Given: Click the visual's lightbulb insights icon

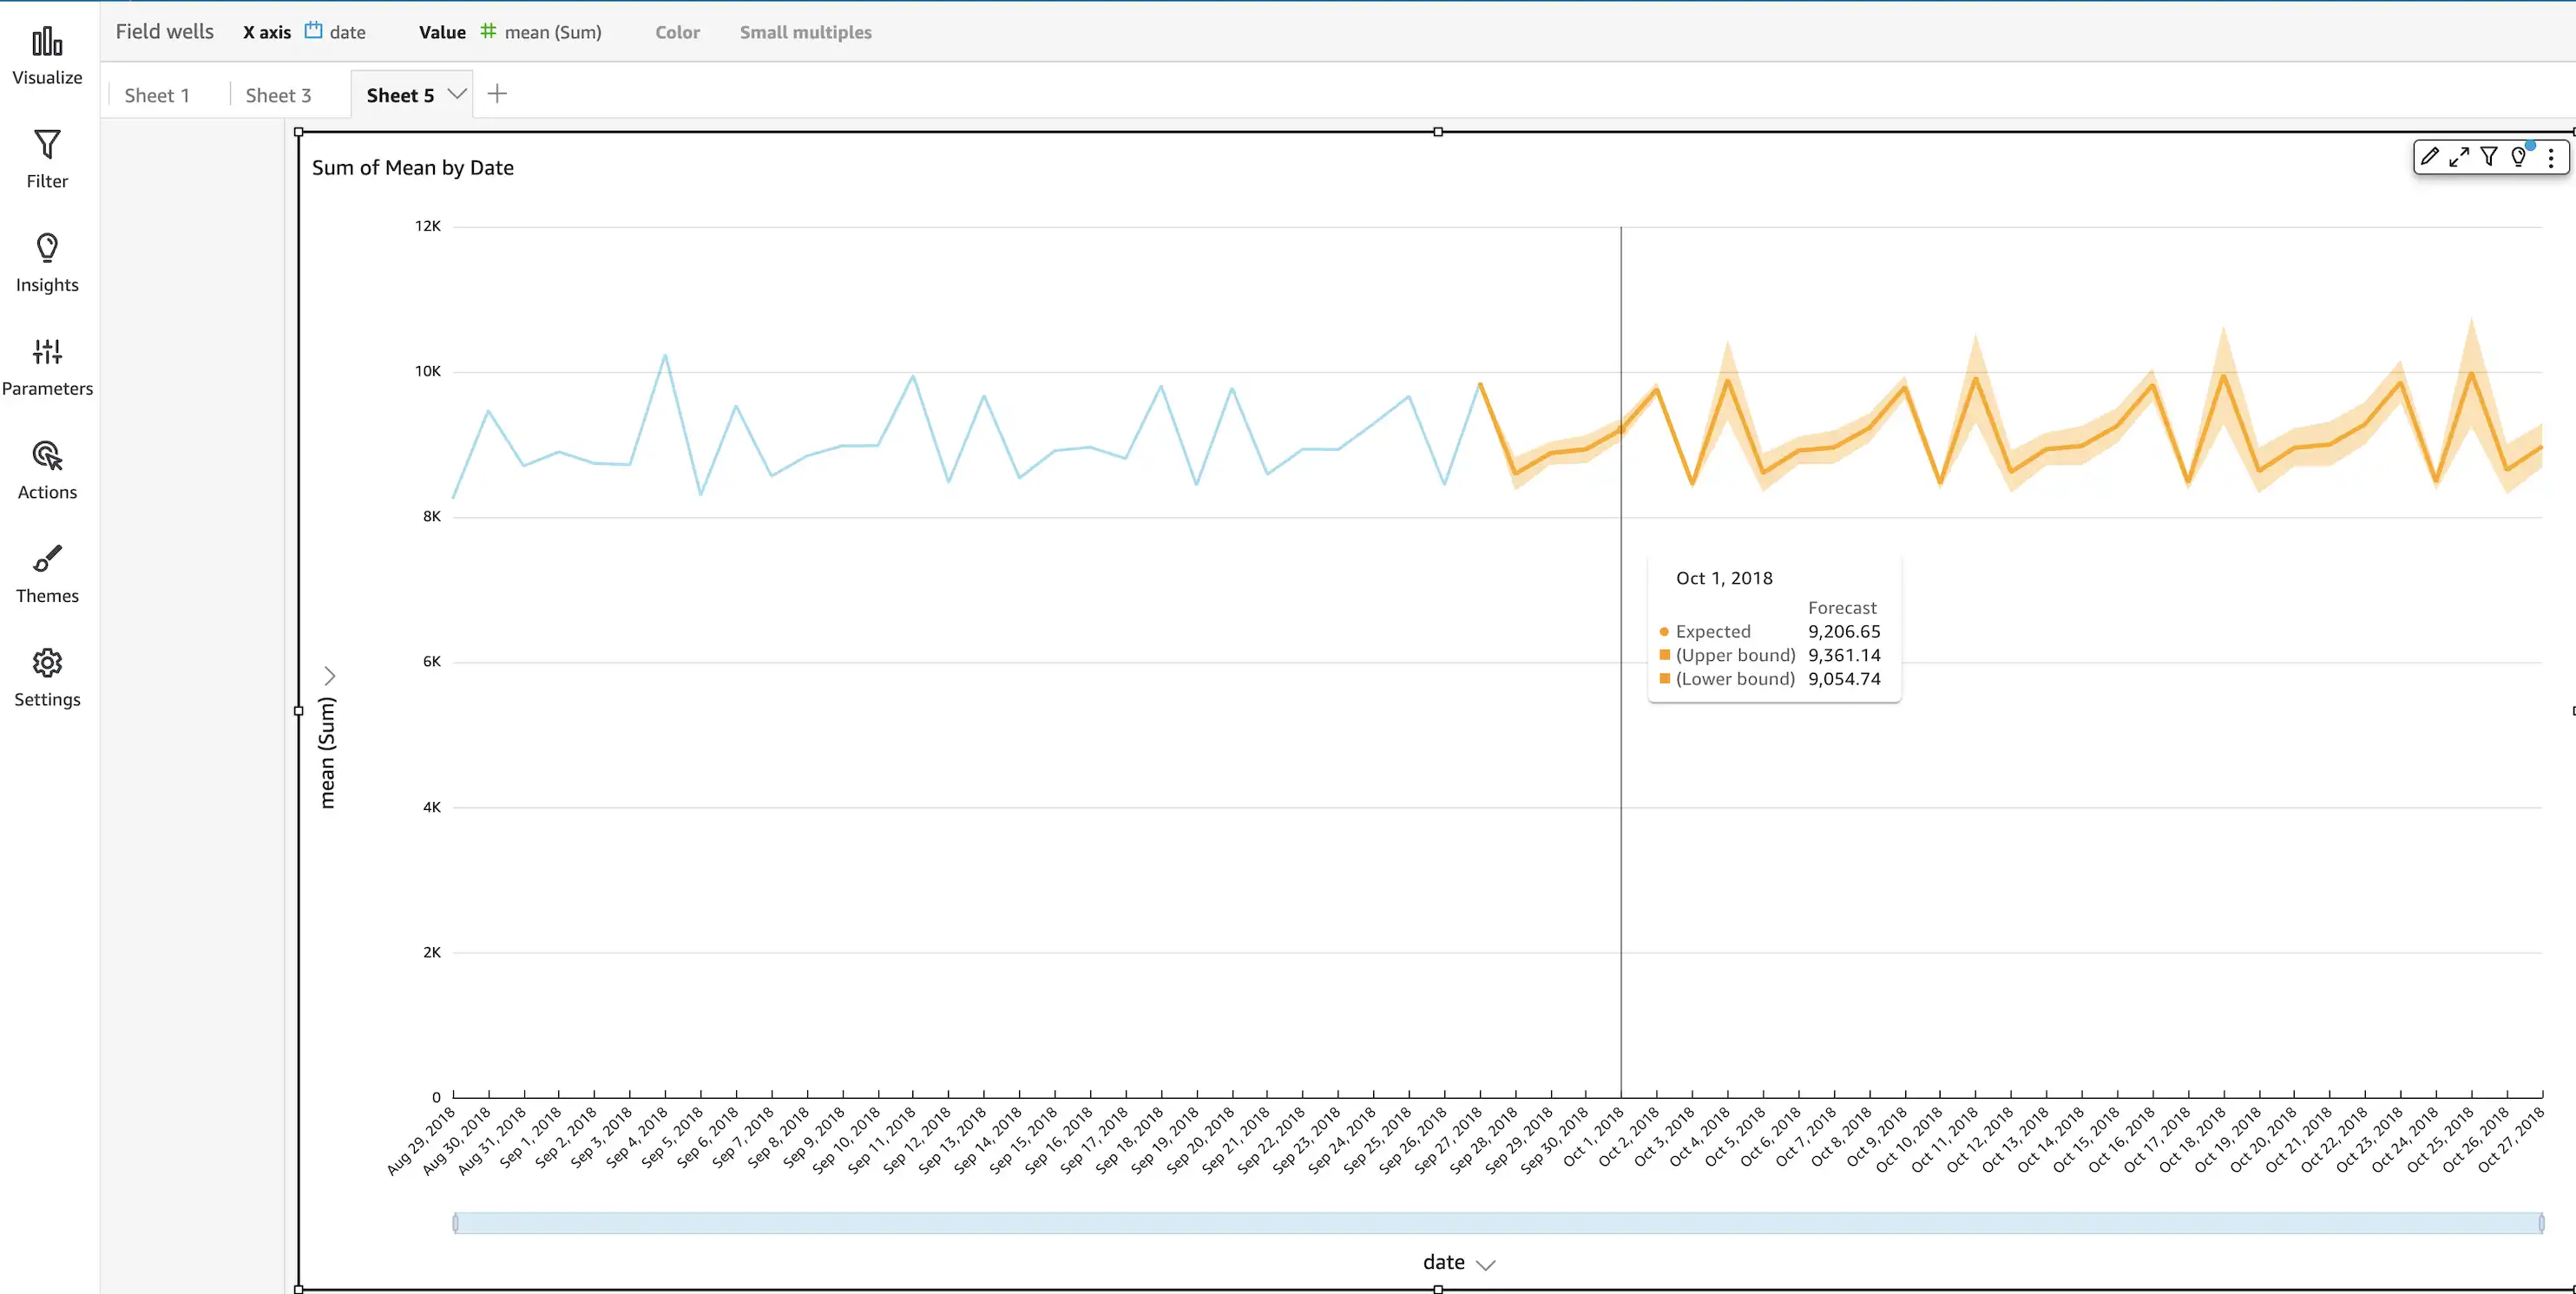Looking at the screenshot, I should point(2519,157).
